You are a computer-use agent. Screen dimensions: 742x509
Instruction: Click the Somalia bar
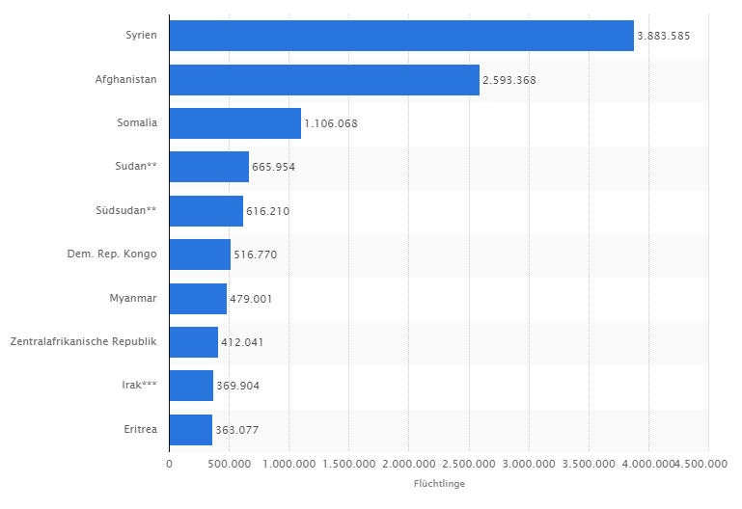[235, 123]
